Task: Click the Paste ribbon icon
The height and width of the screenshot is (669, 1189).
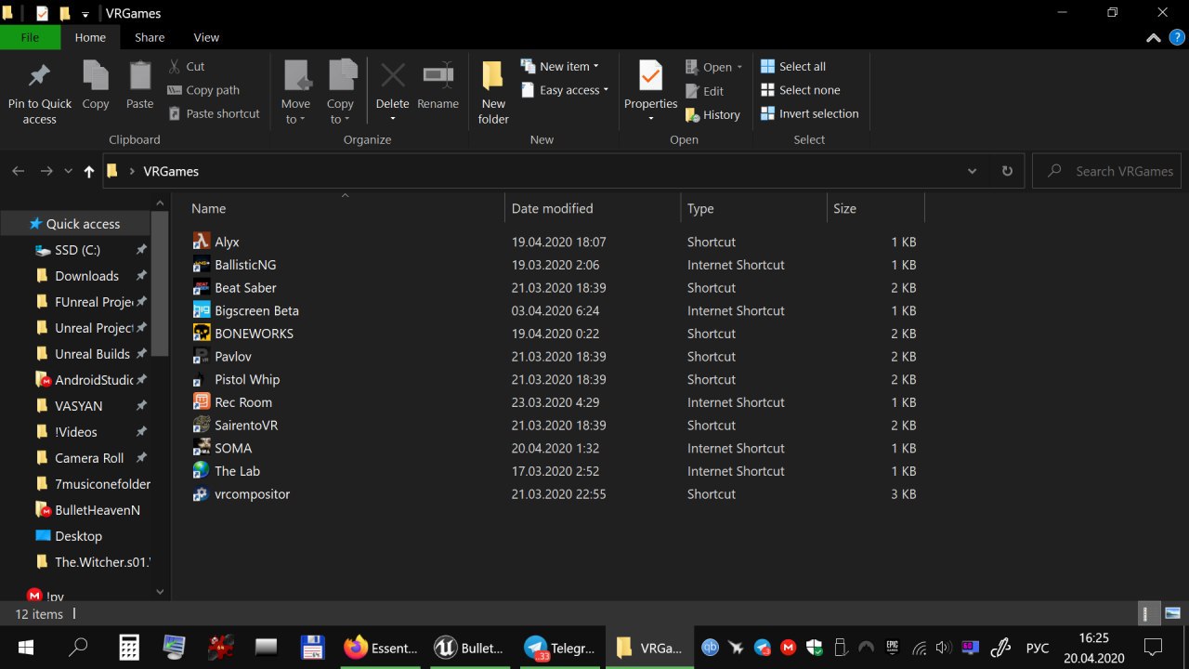Action: coord(140,75)
